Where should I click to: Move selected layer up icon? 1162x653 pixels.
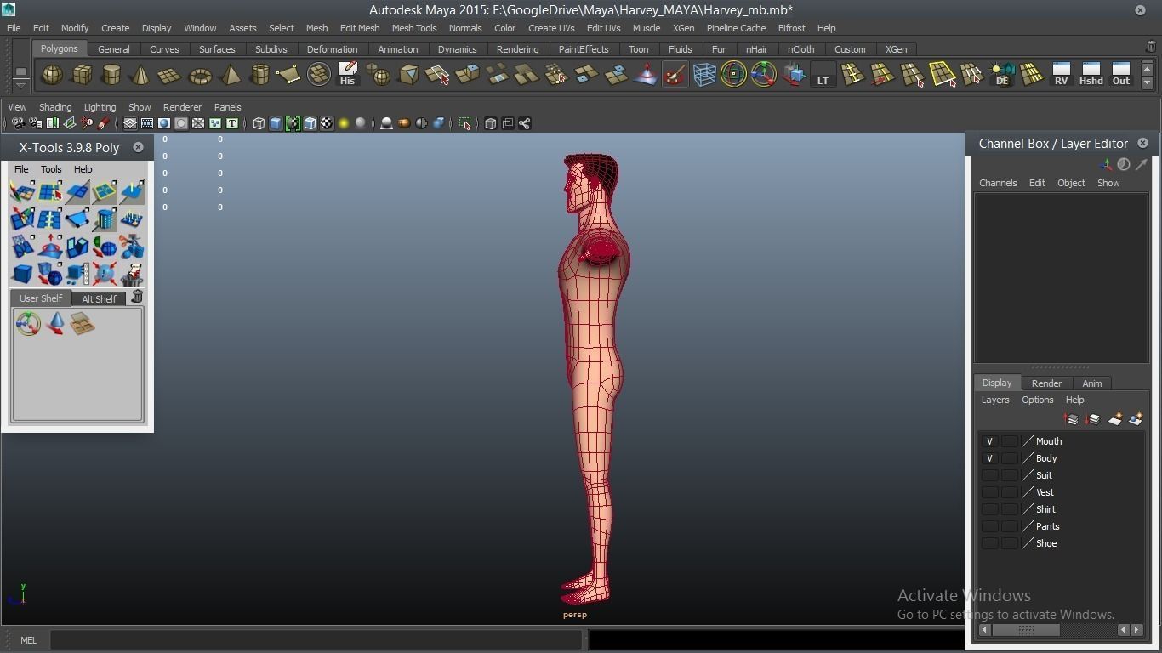coord(1072,419)
